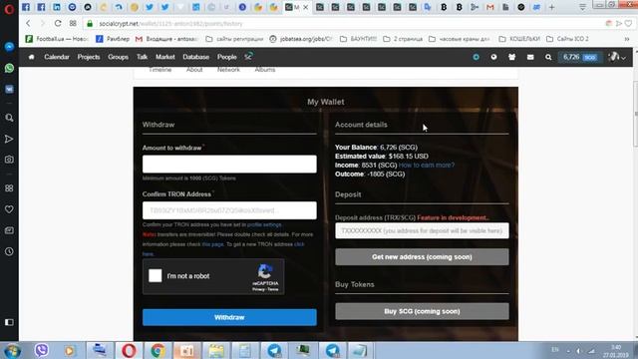Open the Calendar menu item
Screen dimensions: 638x359
(x=57, y=57)
